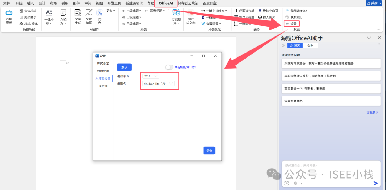Viewport: 386px width, 190px height.
Task: Open the 右侧面板 robot icon
Action: pyautogui.click(x=9, y=12)
